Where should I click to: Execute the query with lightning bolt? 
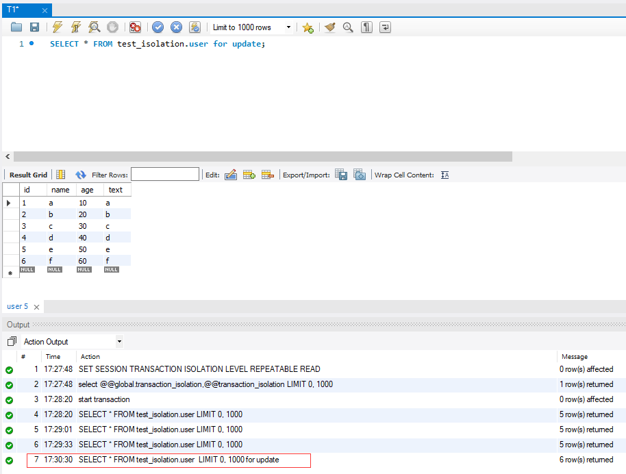(x=57, y=27)
